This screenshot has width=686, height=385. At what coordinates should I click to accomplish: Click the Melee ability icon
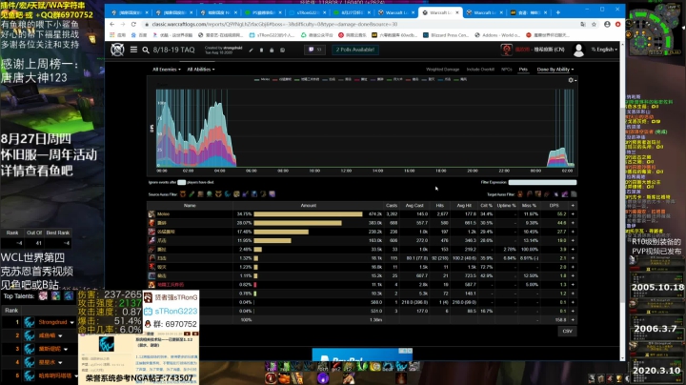click(x=151, y=213)
